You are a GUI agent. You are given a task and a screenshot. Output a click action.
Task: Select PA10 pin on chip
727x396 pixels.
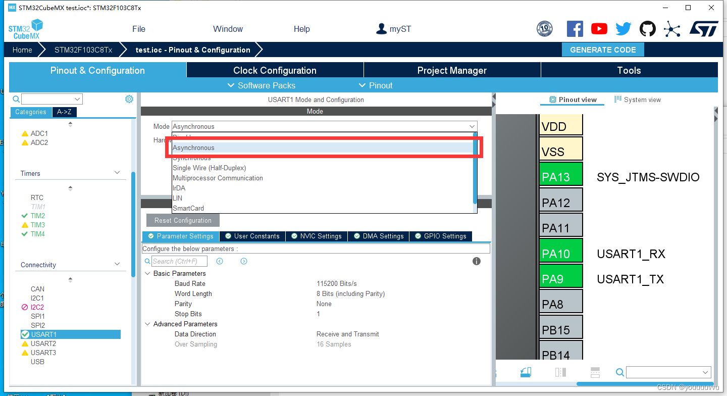561,251
